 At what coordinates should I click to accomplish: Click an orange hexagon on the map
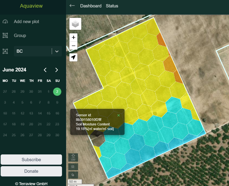(169, 64)
